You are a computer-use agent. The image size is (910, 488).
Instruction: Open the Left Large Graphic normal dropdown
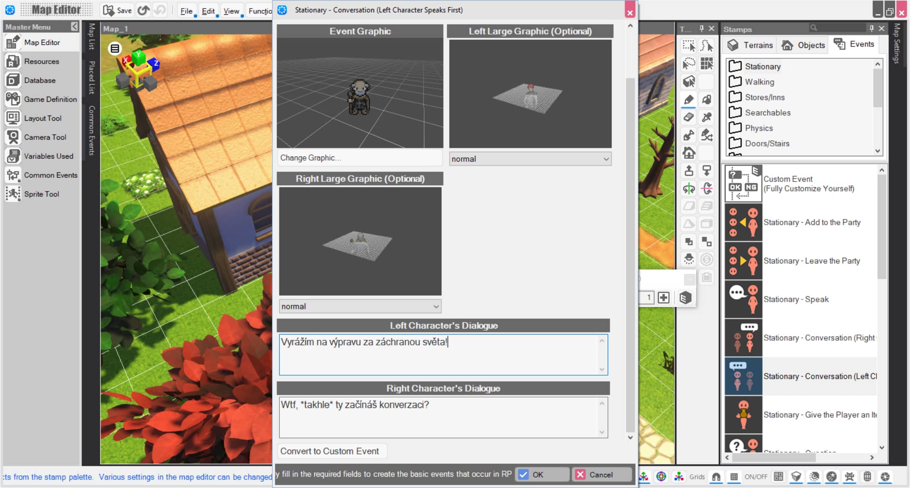(530, 159)
